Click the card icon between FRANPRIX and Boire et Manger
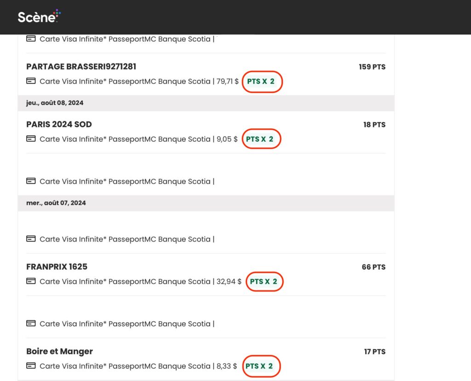 [x=31, y=323]
